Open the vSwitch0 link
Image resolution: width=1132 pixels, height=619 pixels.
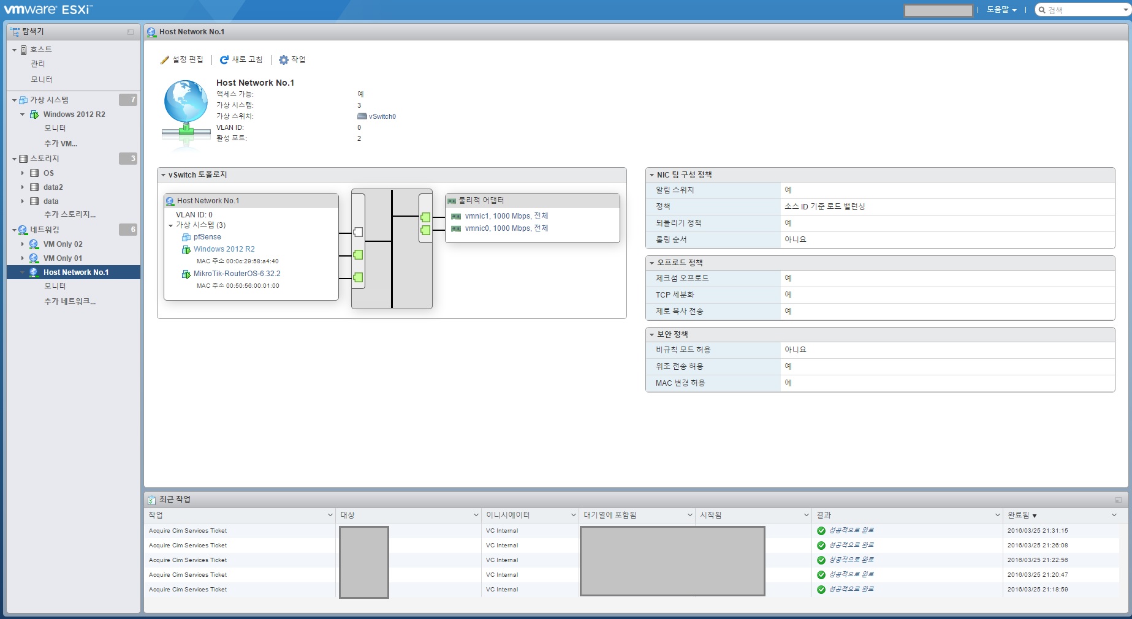coord(382,116)
